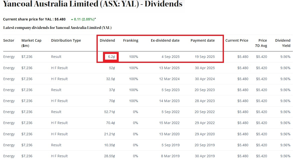Click the 6.2¢ dividend value
The width and height of the screenshot is (293, 159).
click(111, 57)
